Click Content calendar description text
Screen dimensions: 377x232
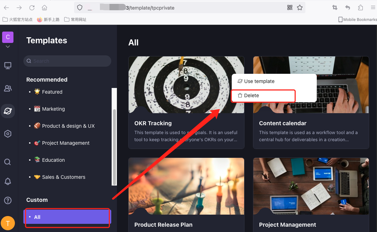(308, 136)
